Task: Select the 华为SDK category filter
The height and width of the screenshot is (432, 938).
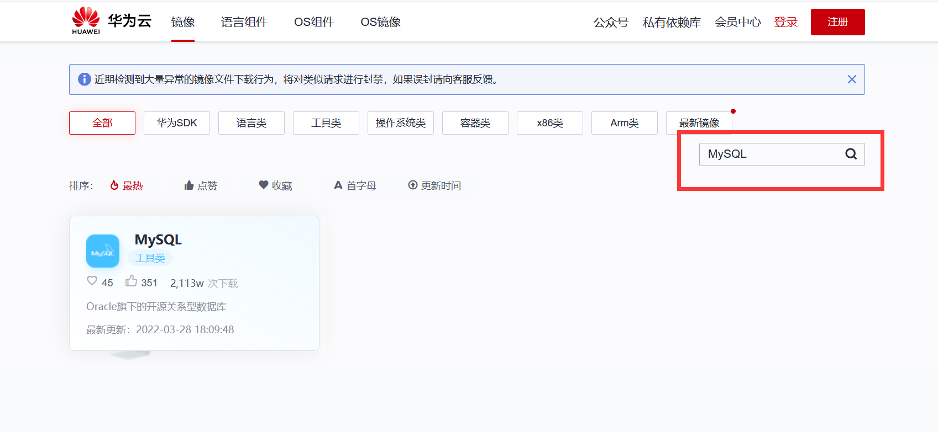Action: click(x=177, y=123)
